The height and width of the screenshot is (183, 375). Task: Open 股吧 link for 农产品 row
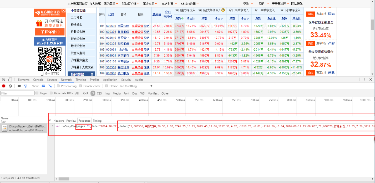point(147,50)
